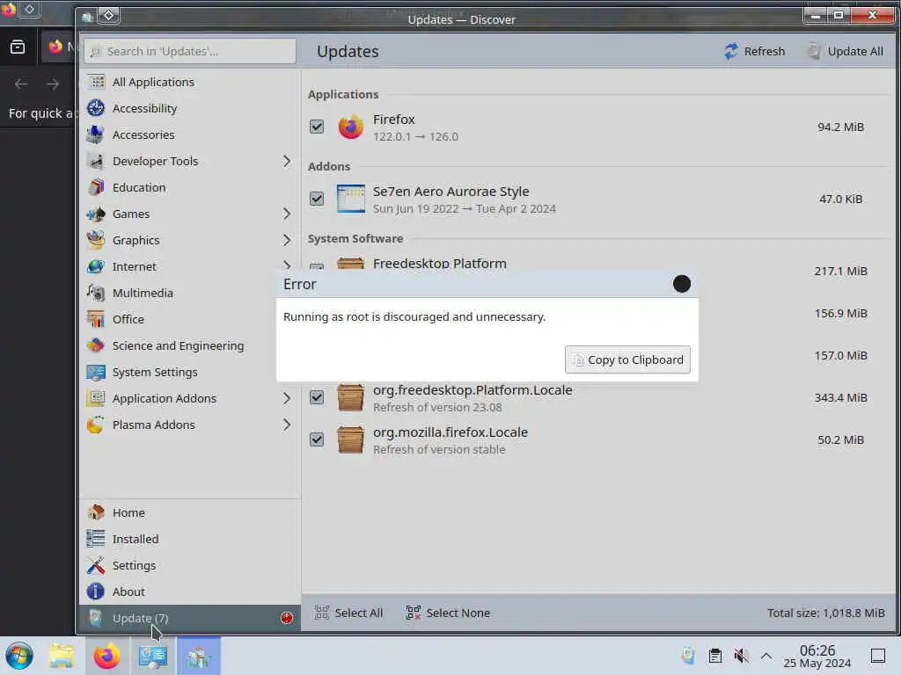Expand Developer Tools subcategories

coord(287,162)
